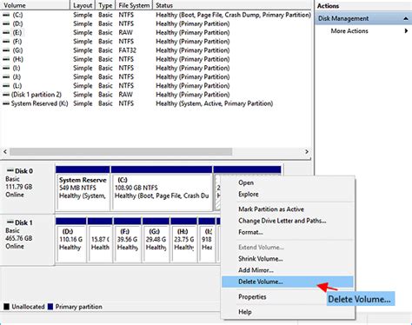This screenshot has width=412, height=325.
Task: Click drive icon of Disk 1 partition 2 row
Action: point(6,95)
